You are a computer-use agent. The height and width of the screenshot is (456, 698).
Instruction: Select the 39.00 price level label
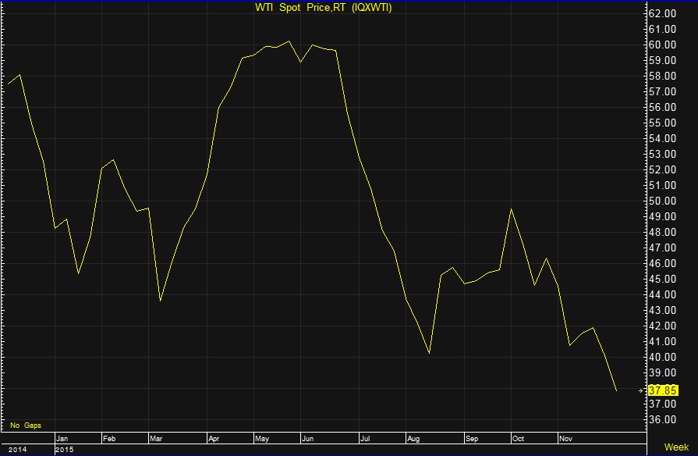click(x=662, y=372)
